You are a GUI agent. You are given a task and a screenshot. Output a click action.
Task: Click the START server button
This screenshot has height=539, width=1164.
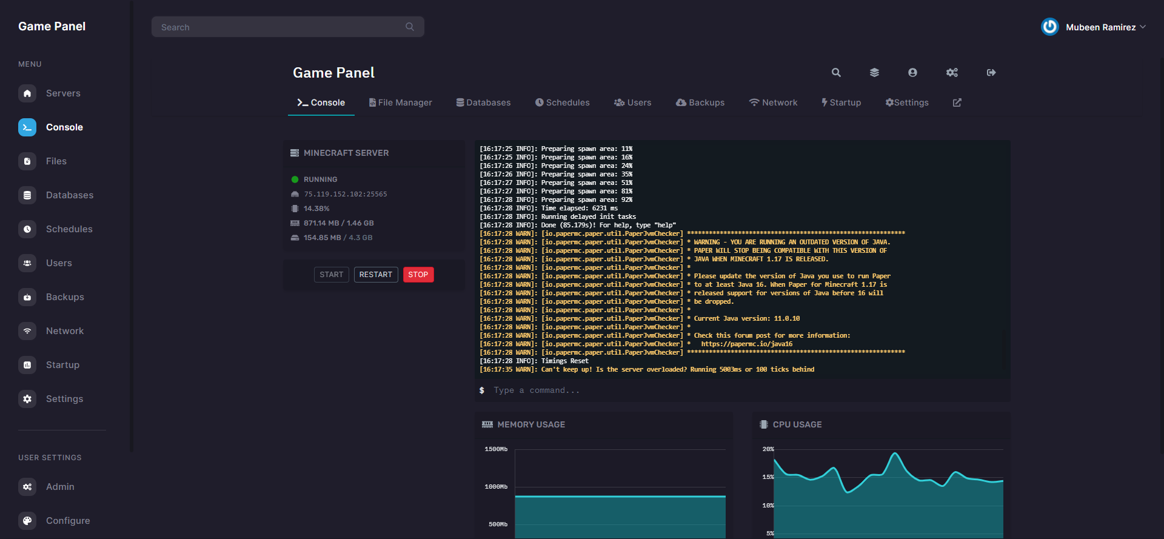click(x=331, y=275)
